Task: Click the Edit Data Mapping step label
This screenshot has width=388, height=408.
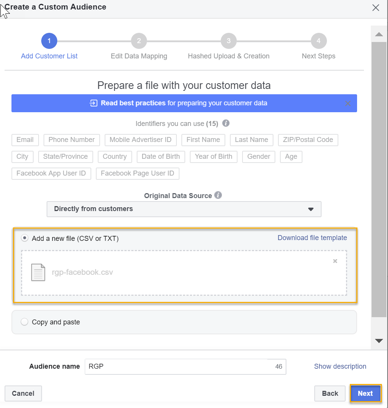Action: click(x=139, y=56)
